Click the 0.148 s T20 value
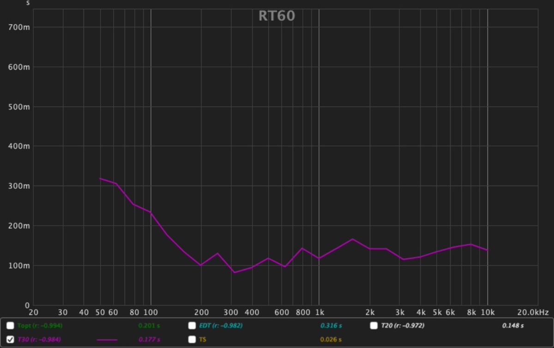The width and height of the screenshot is (554, 348). point(513,326)
